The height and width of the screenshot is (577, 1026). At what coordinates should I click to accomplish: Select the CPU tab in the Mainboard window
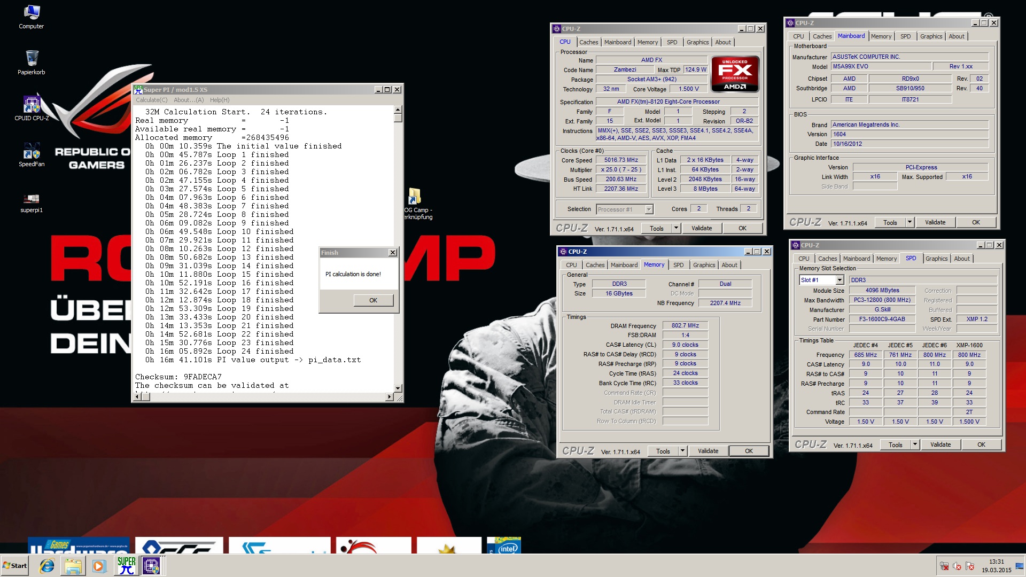pos(798,36)
